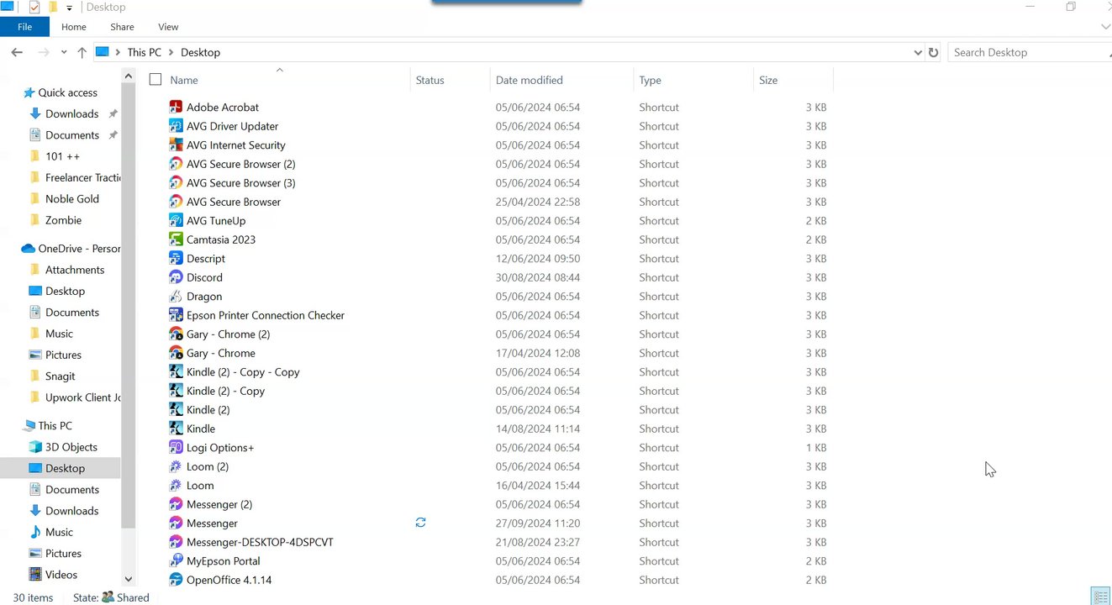
Task: Click date 30/08/2024 08:44 of Discord
Action: 538,277
